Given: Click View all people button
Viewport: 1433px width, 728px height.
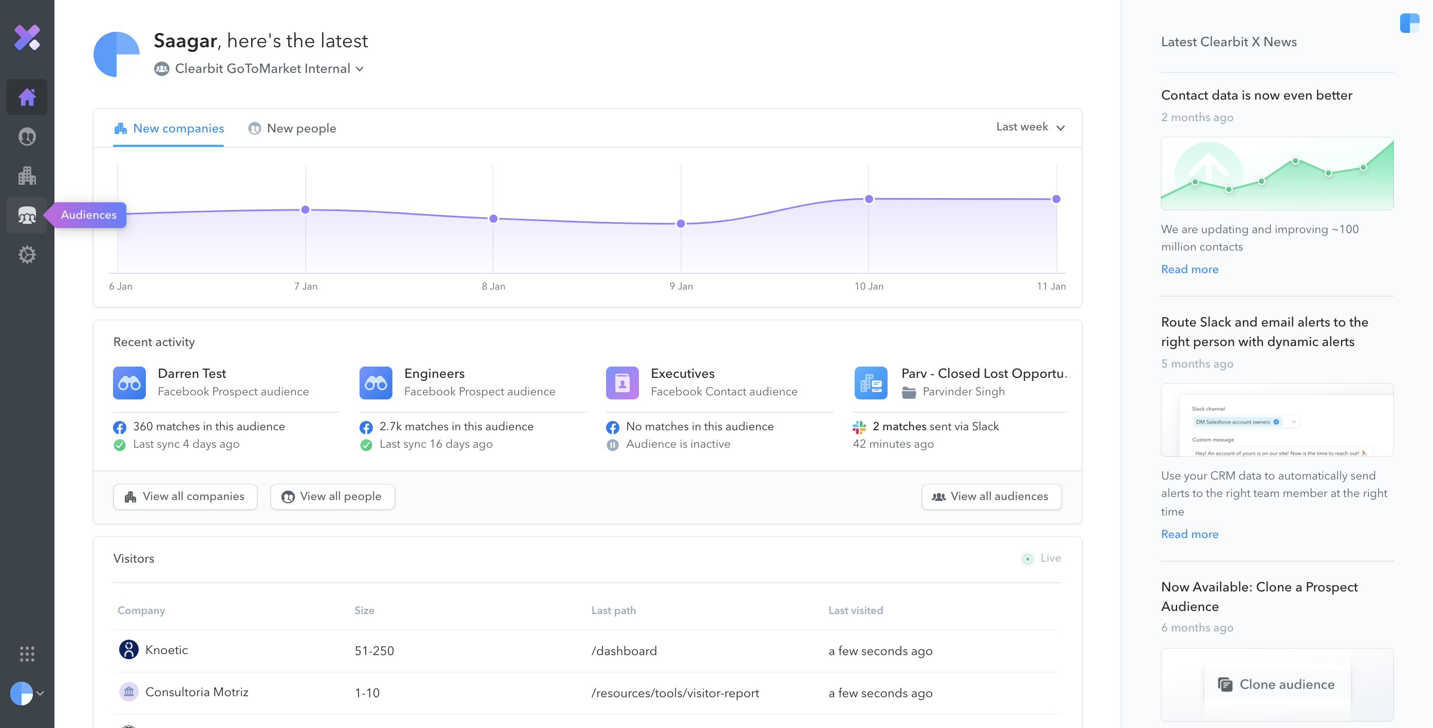Looking at the screenshot, I should point(332,496).
